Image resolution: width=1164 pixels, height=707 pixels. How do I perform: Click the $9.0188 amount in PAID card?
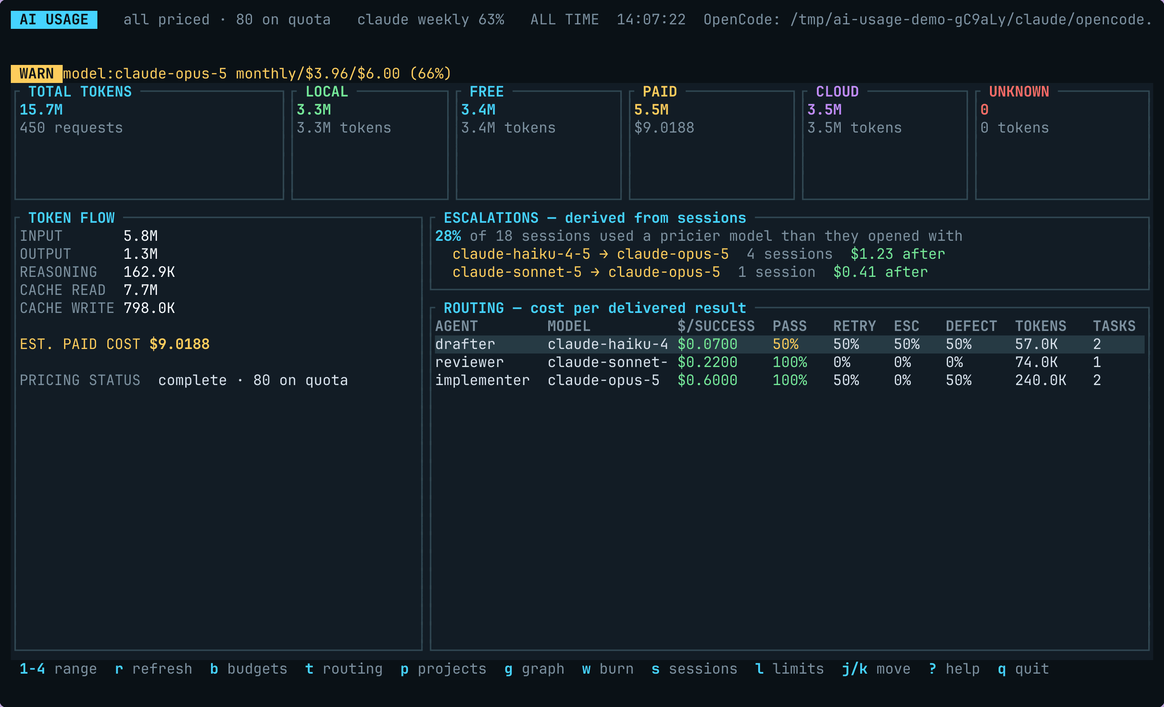664,128
